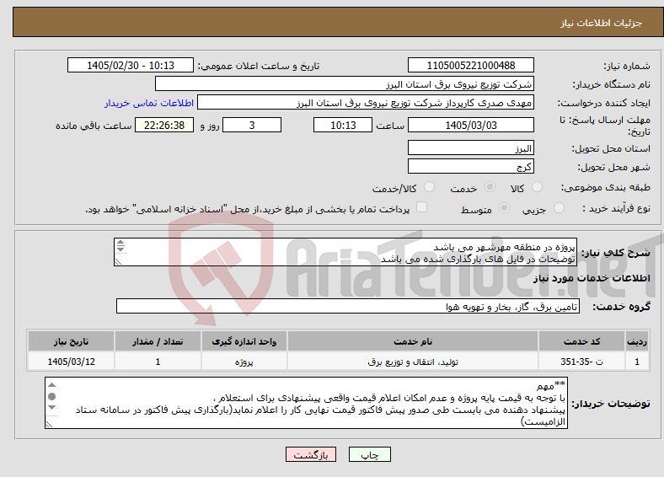Viewport: 664px width, 477px height.
Task: Click the جزئیات اطلاعات نیاز header title
Action: [x=602, y=23]
